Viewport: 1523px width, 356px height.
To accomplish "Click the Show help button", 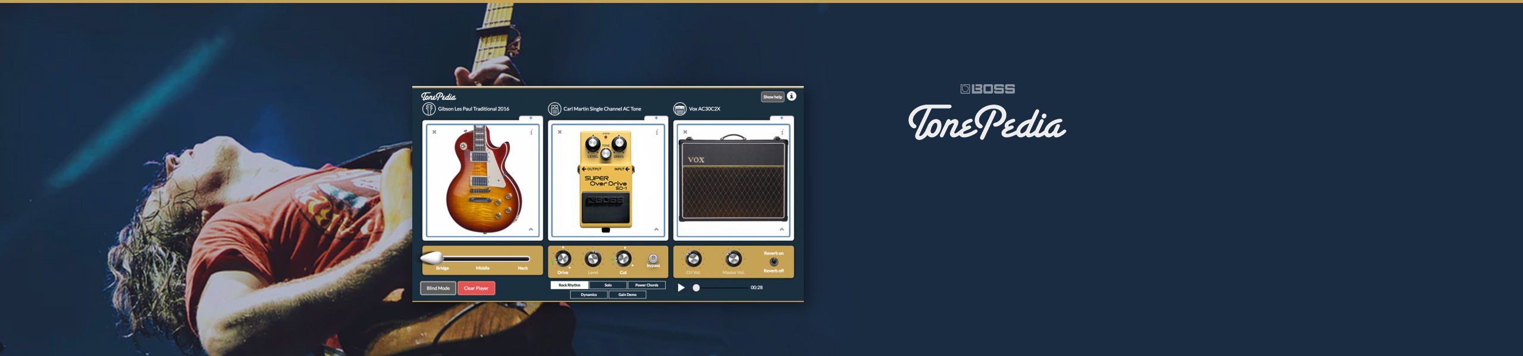I will (x=773, y=97).
